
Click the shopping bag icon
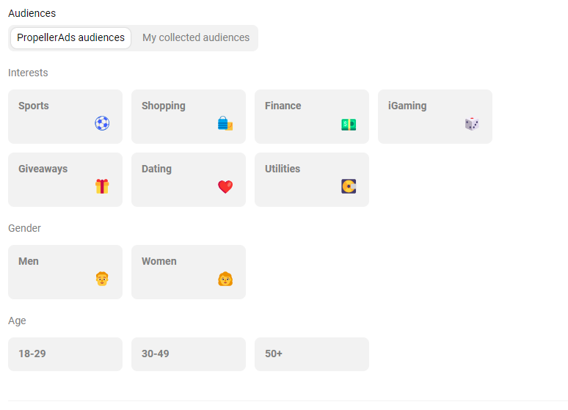225,123
